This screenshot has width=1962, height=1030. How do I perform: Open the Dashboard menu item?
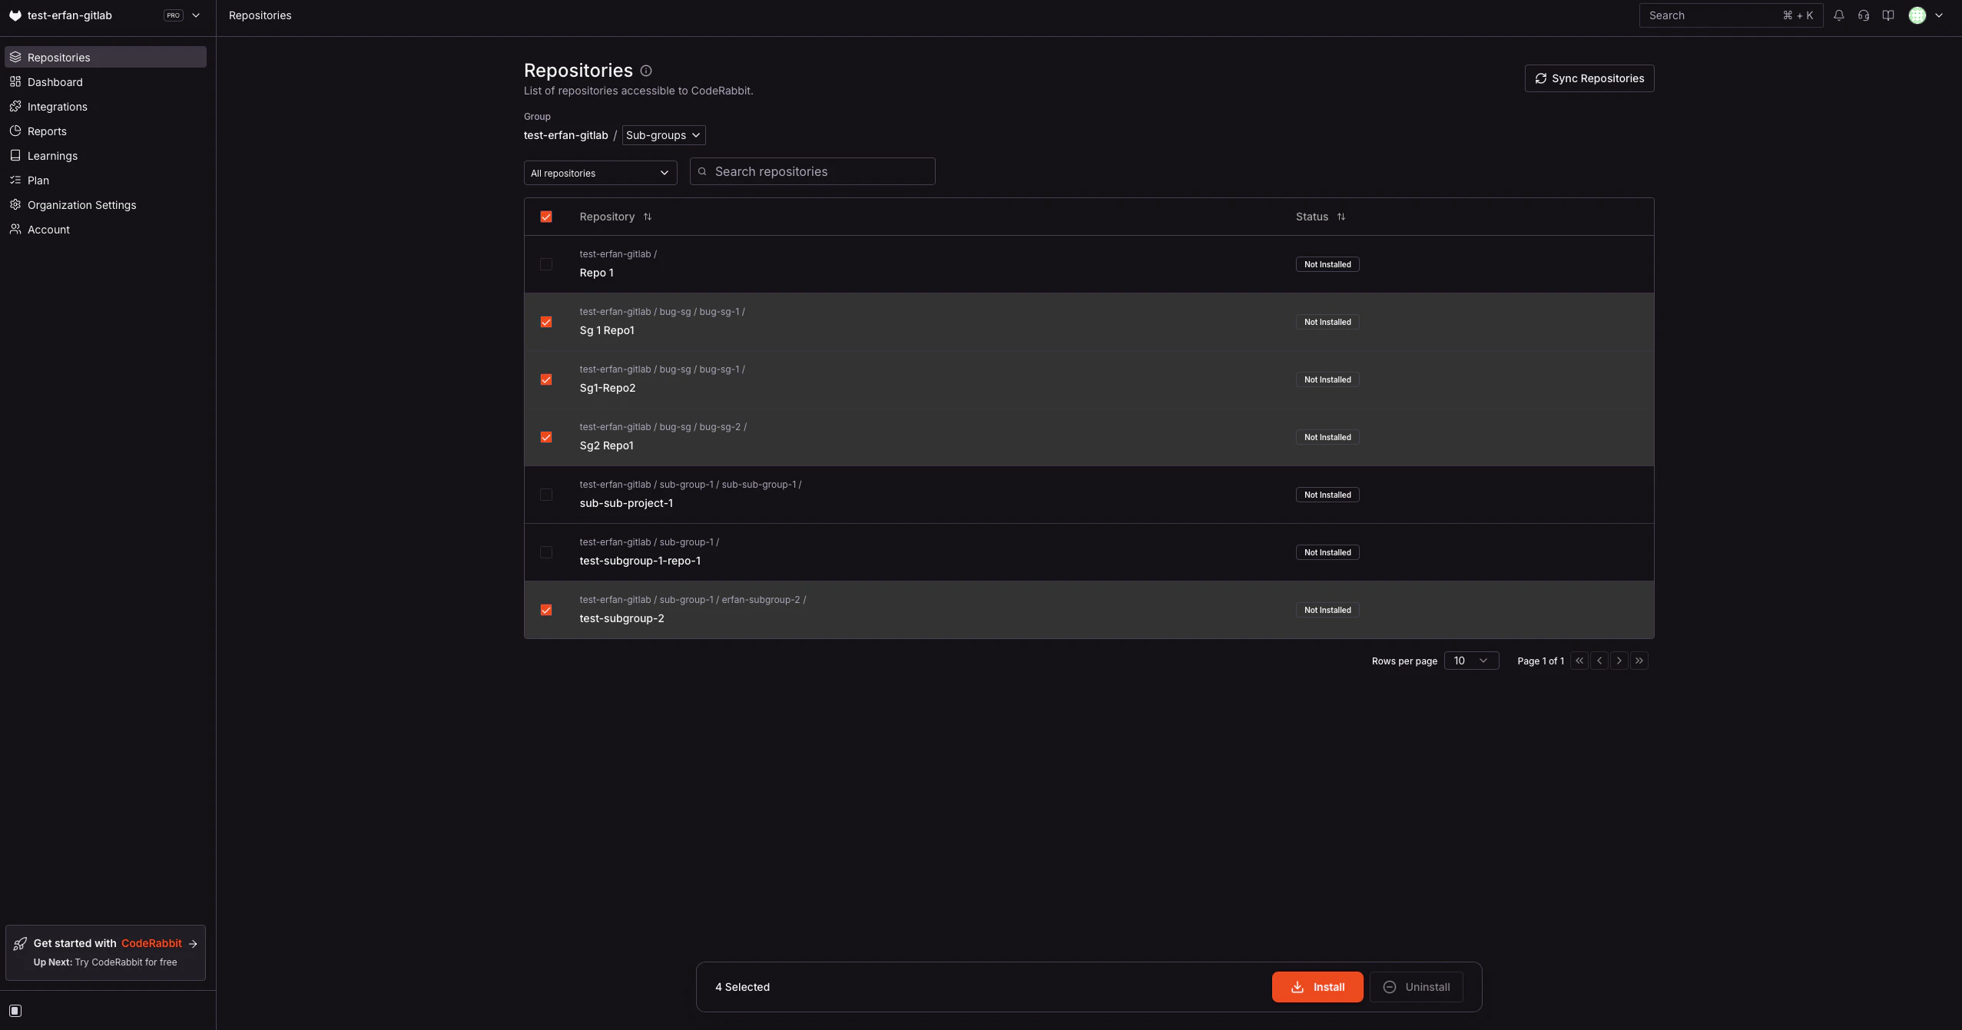[x=105, y=81]
